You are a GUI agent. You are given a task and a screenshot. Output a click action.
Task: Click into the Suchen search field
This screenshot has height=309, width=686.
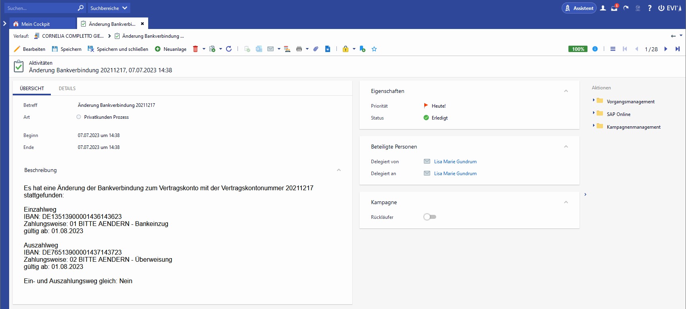pyautogui.click(x=40, y=8)
